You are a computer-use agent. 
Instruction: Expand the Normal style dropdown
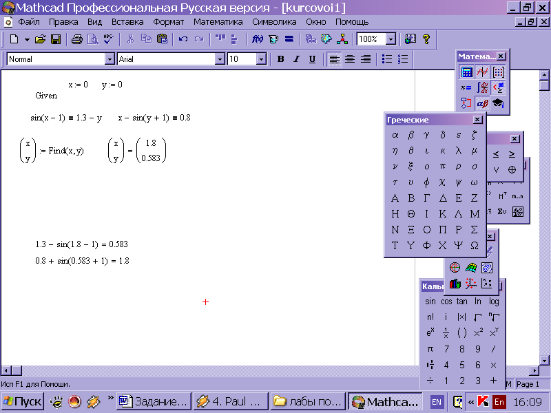tap(110, 59)
